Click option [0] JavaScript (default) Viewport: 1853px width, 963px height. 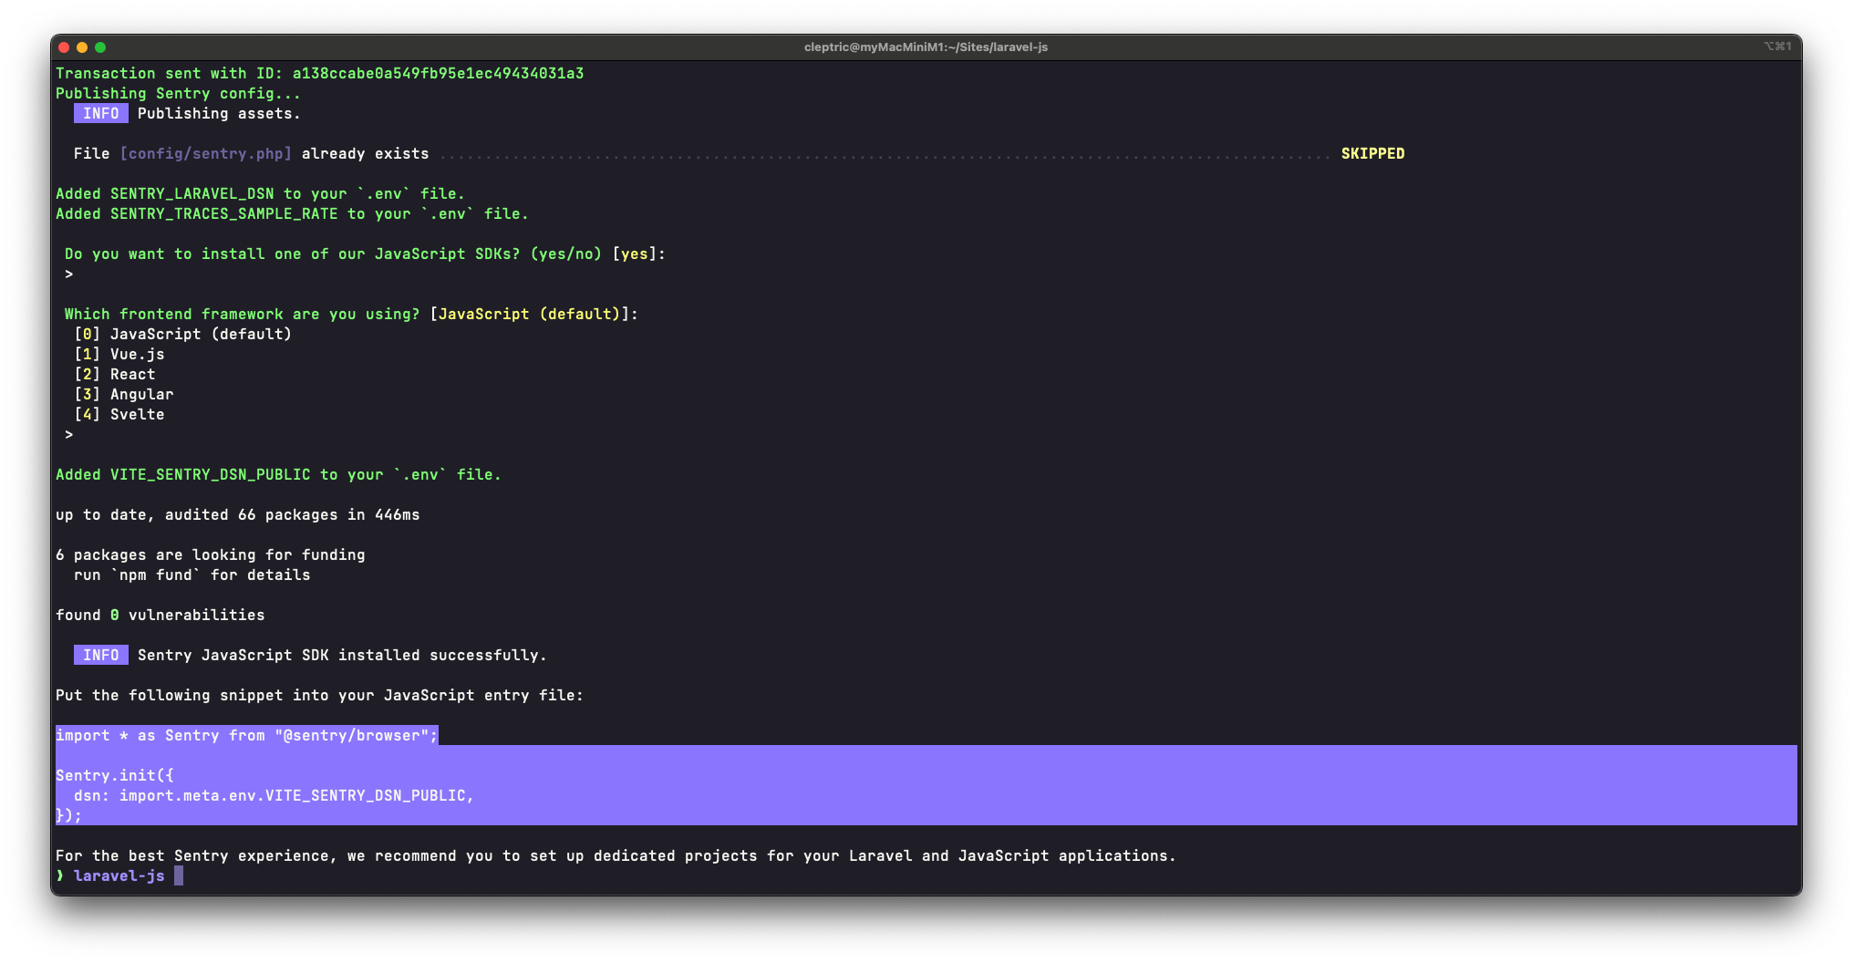183,335
